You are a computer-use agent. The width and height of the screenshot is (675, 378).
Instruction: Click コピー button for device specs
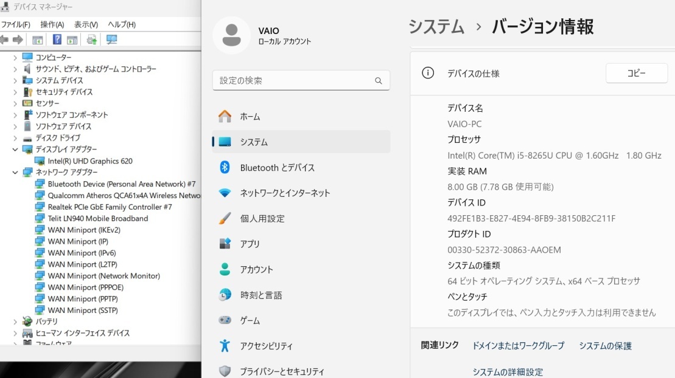pos(636,73)
